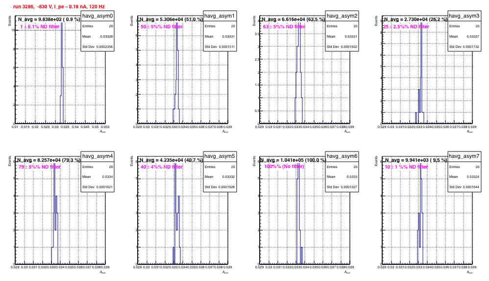Click Std Dev 0.0001511 in havg_asym1 stats
489x281 pixels.
pos(220,47)
